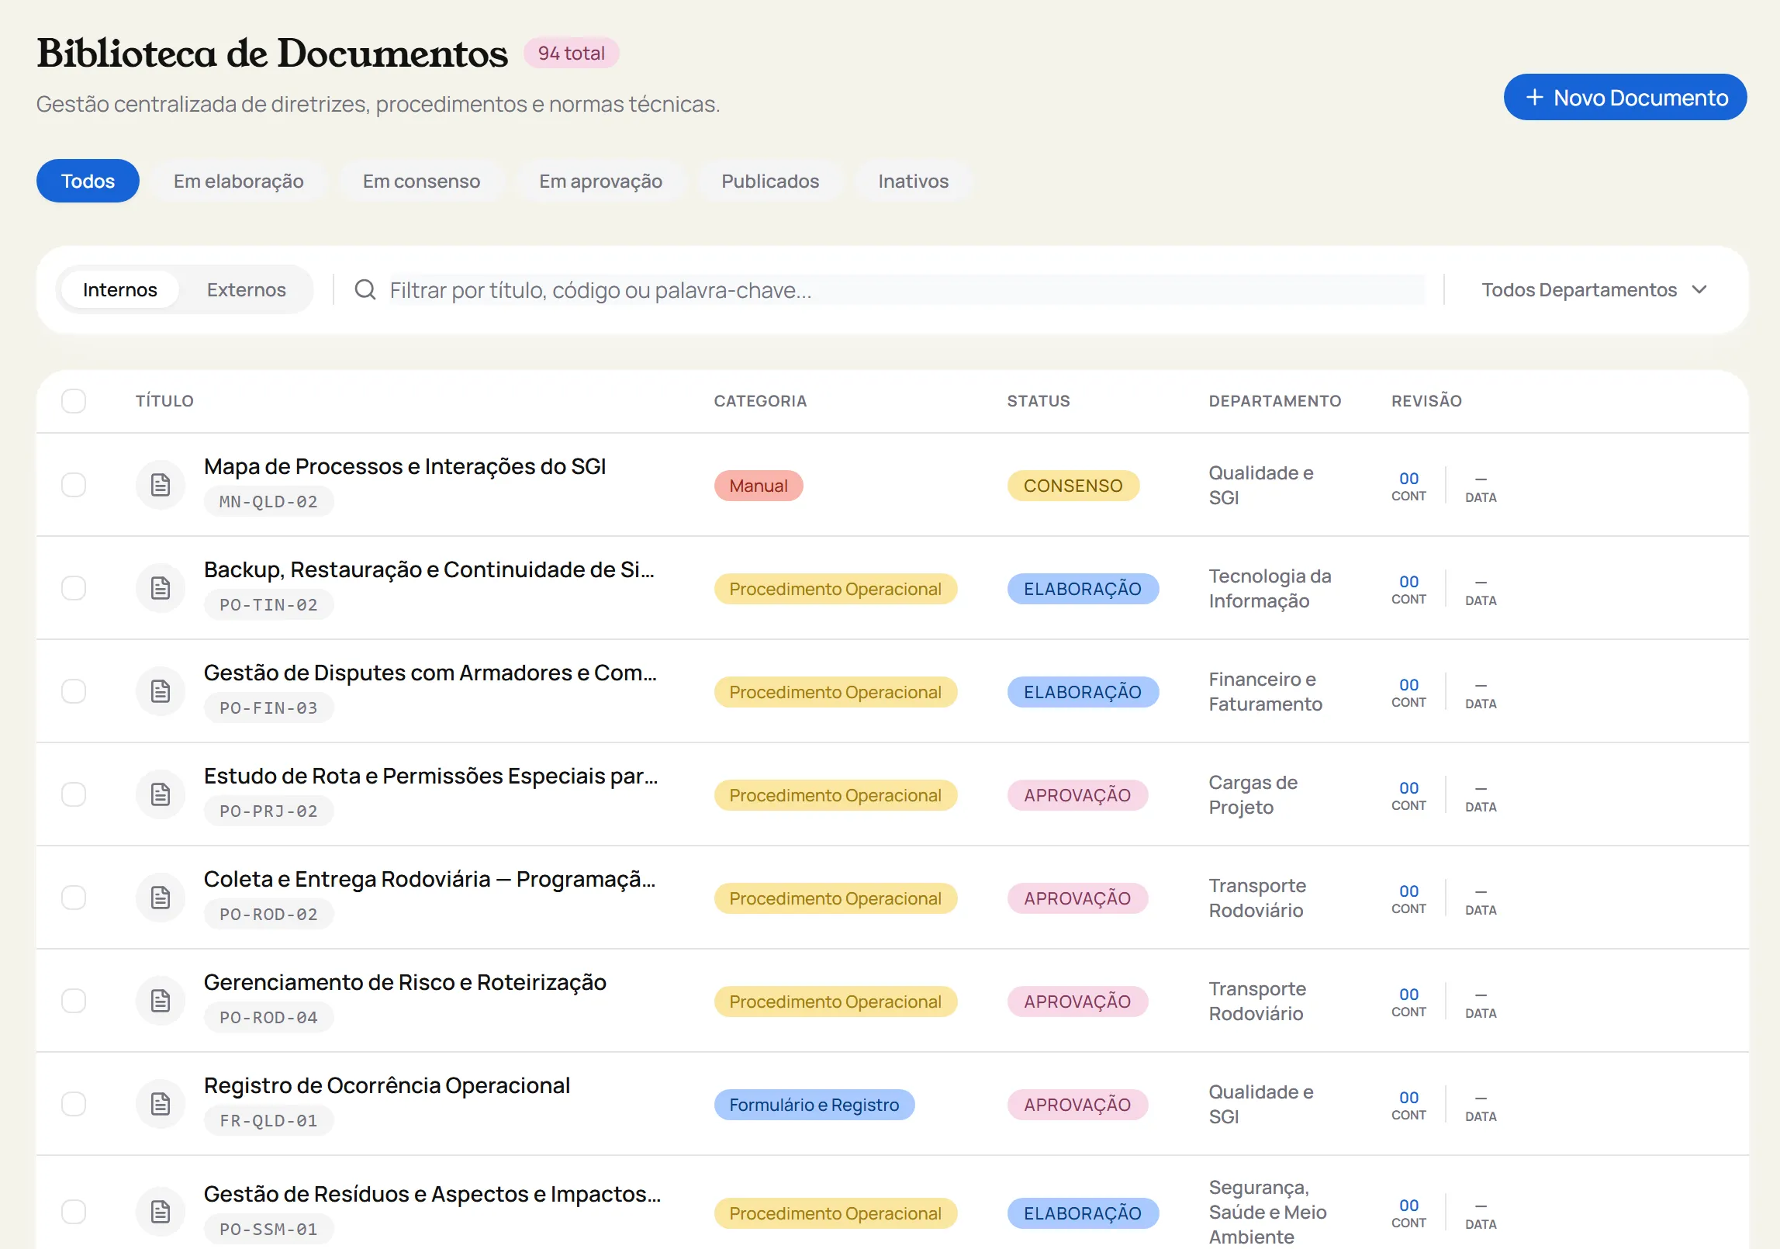Viewport: 1780px width, 1249px height.
Task: Create a Novo Documento
Action: click(1625, 97)
